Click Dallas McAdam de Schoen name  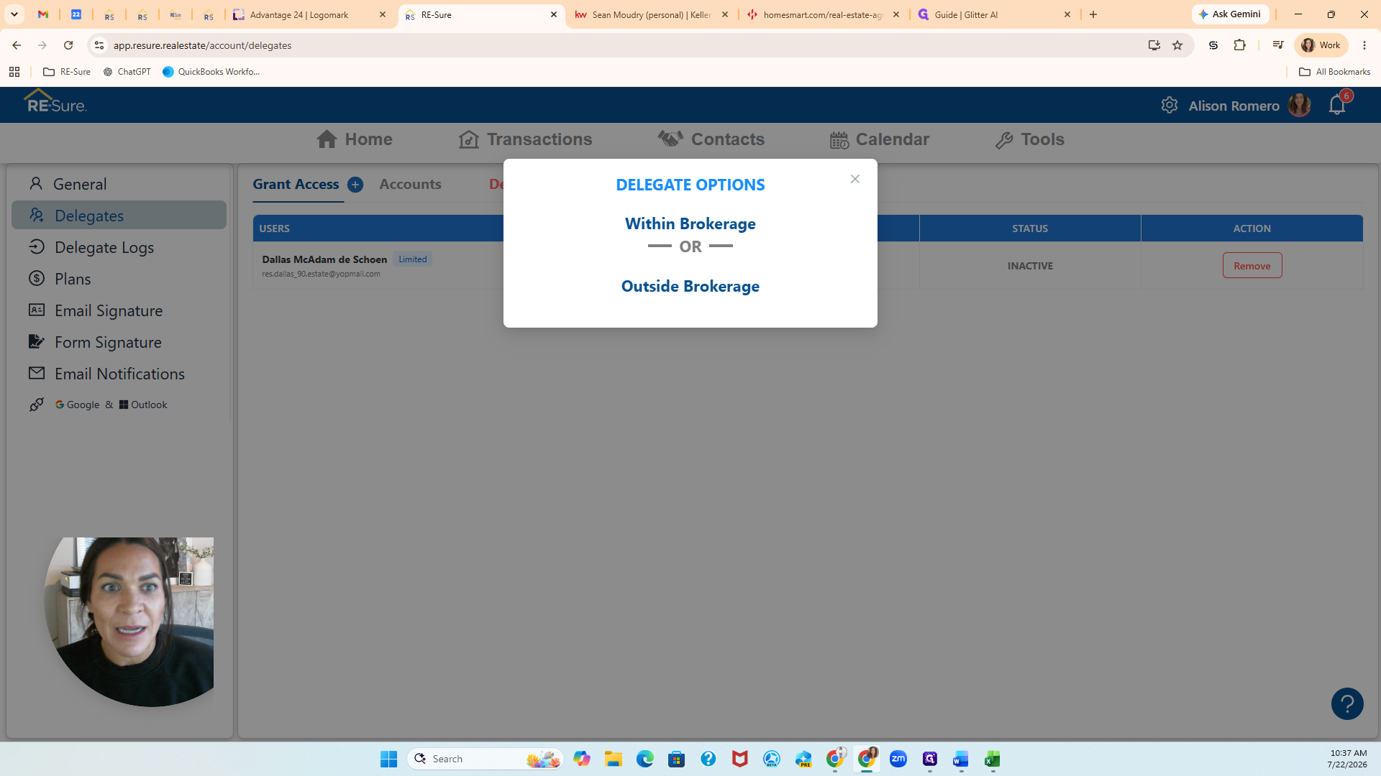[324, 259]
